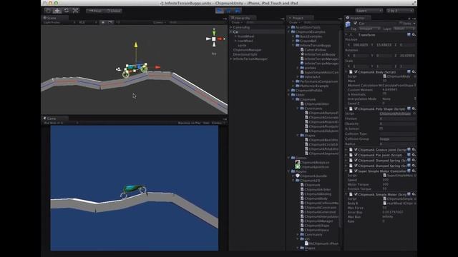Click the red X move handle arrow

(x=157, y=67)
